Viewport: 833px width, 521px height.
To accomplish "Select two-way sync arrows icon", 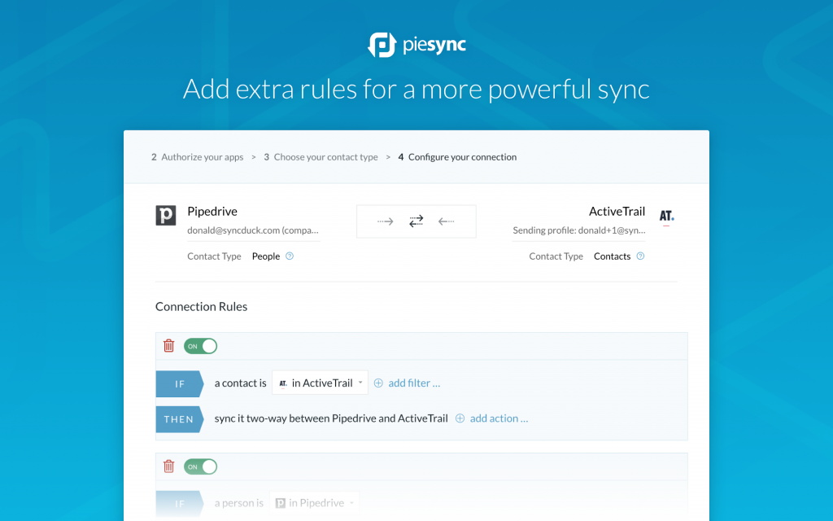I will click(416, 221).
